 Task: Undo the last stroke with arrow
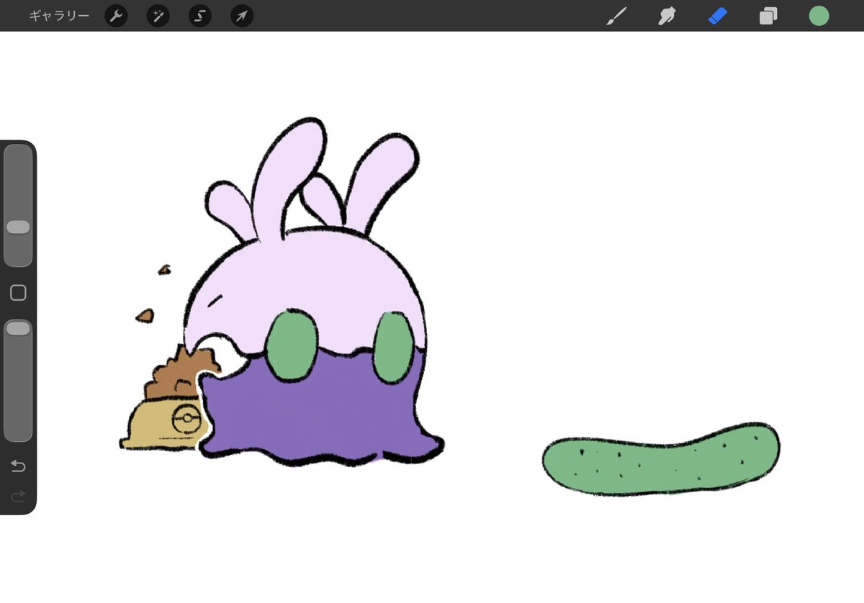click(18, 466)
